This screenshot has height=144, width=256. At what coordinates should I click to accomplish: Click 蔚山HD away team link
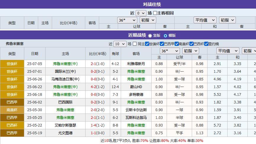point(136,87)
